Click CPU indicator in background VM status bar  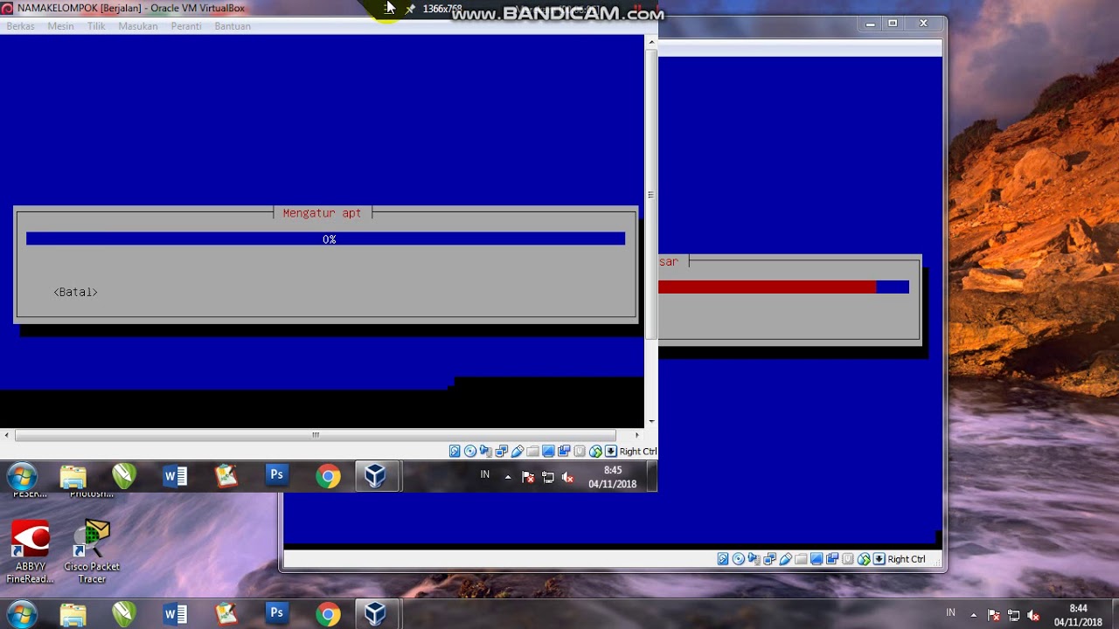click(848, 559)
